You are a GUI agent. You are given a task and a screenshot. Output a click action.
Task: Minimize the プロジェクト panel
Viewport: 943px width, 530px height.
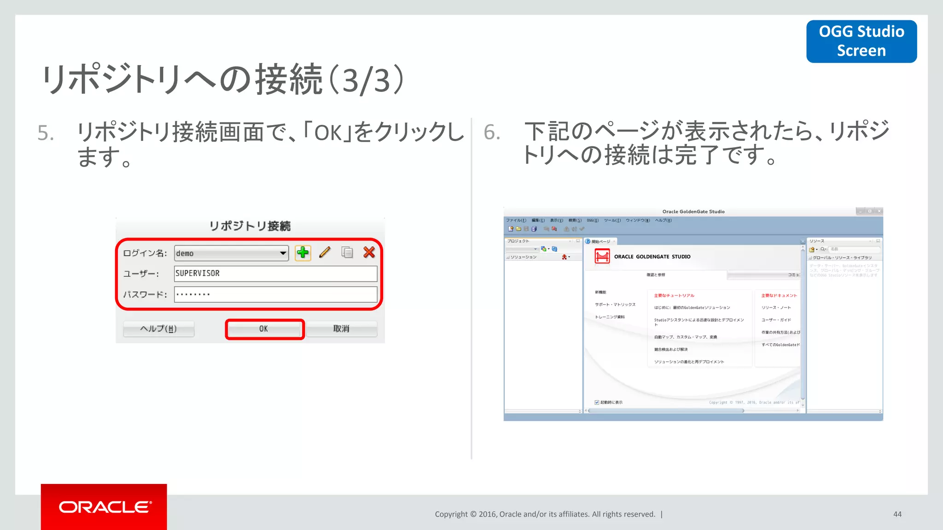(578, 241)
